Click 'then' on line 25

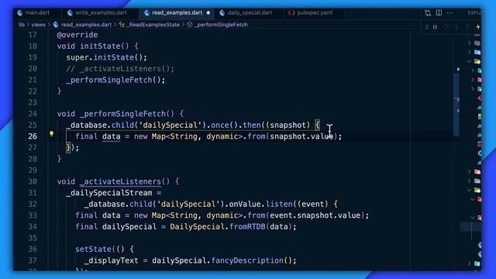[x=252, y=126]
